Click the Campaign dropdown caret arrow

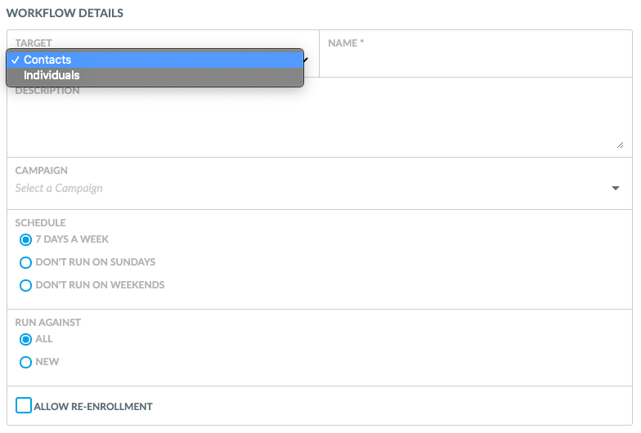pyautogui.click(x=616, y=188)
